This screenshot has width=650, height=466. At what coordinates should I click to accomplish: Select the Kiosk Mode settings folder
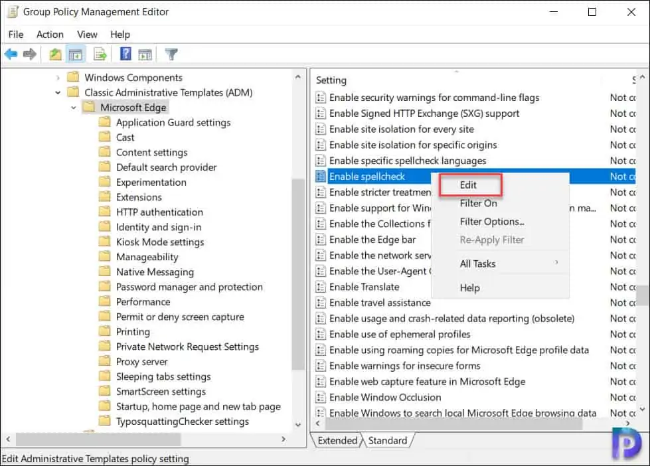point(160,242)
